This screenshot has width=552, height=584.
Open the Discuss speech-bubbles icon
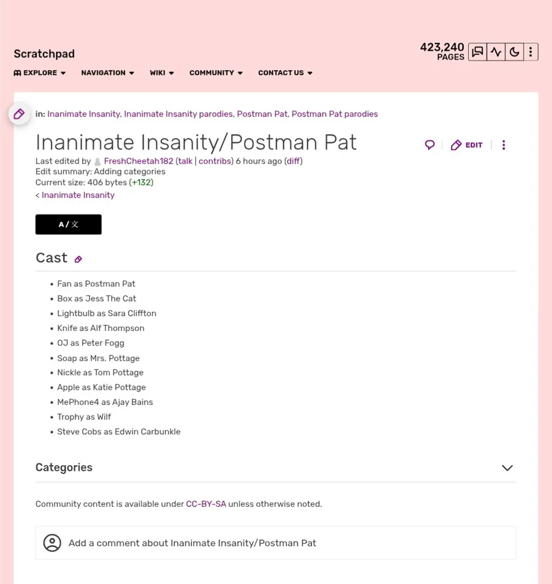(x=478, y=52)
